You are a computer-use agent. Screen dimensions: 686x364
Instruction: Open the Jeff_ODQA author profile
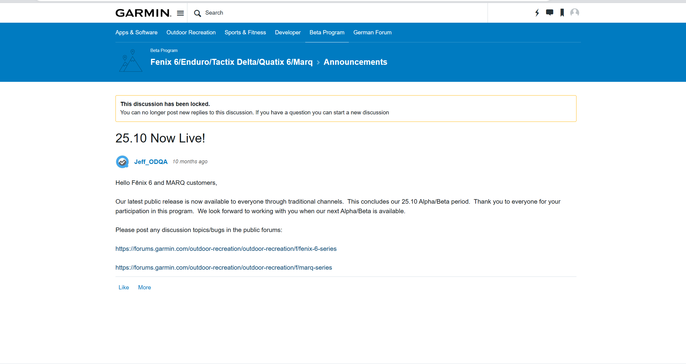pos(151,162)
